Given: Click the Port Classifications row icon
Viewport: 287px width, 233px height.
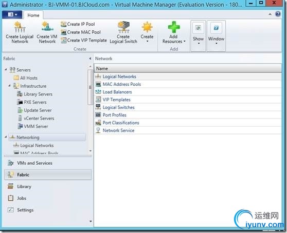Looking at the screenshot, I should 98,123.
